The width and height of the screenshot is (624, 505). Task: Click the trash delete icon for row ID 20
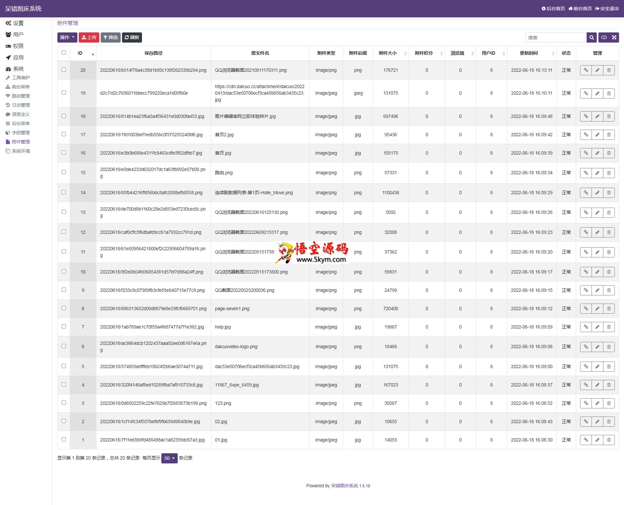[x=609, y=70]
